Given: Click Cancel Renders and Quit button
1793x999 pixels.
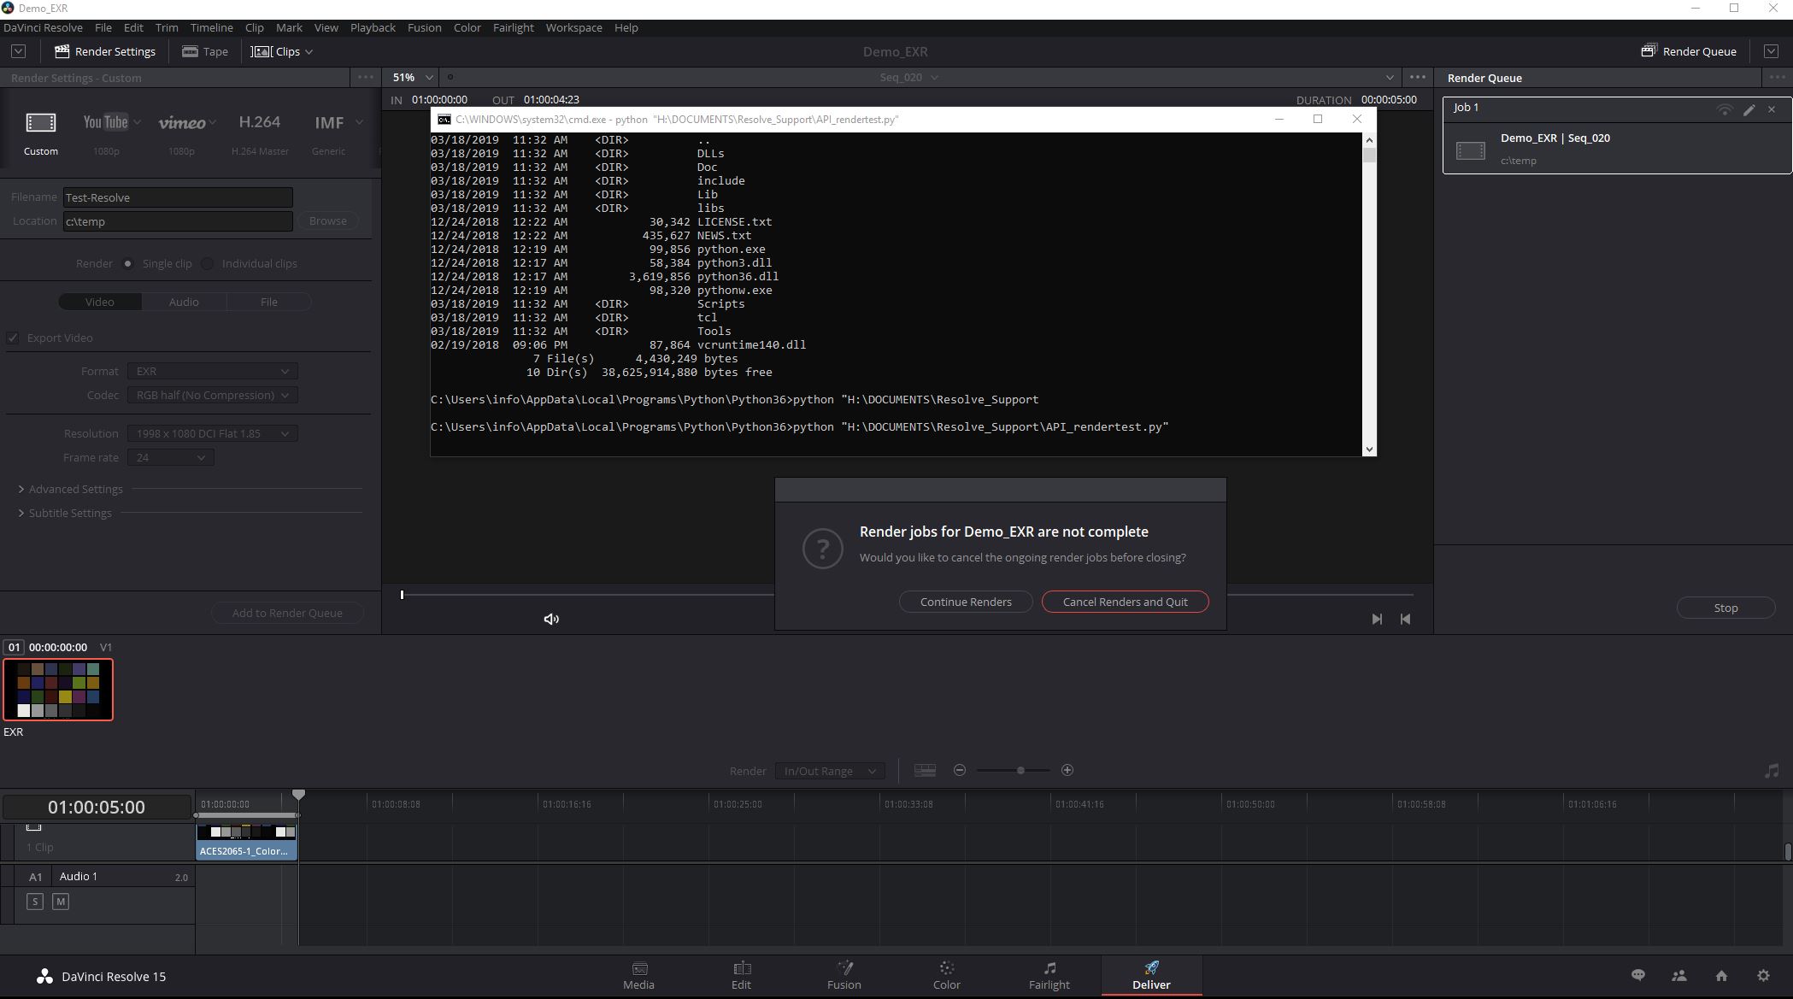Looking at the screenshot, I should pos(1123,602).
